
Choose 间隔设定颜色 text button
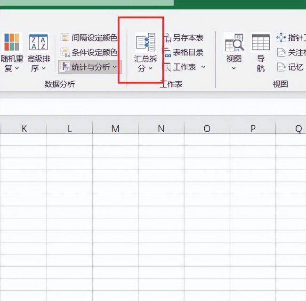coord(95,38)
